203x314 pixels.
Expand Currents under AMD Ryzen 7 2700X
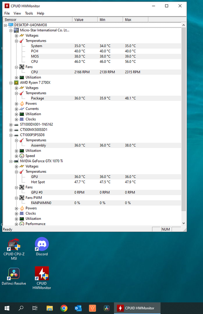click(16, 109)
